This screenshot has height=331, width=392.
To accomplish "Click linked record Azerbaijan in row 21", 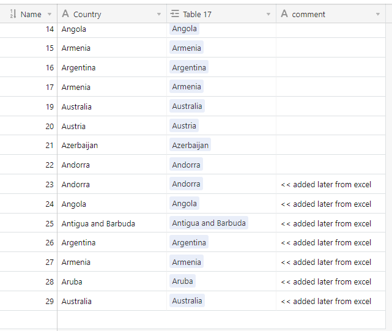I will point(190,145).
